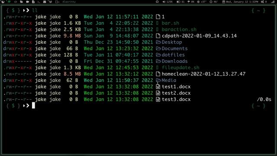Screen dimensions: 277x156
Task: Click the folder icon beside Media
Action: tap(158, 80)
